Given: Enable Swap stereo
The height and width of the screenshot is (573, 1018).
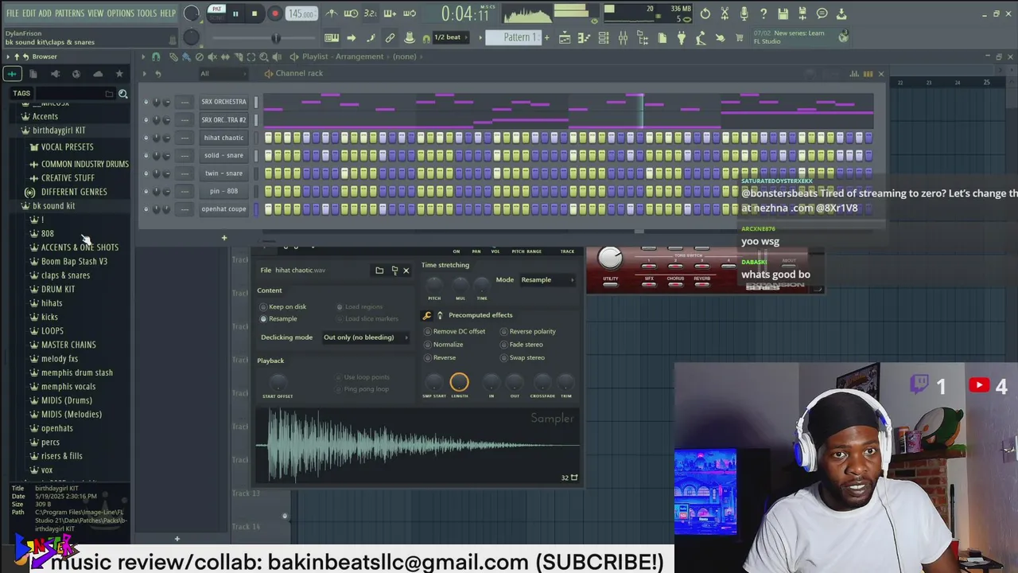Looking at the screenshot, I should point(522,357).
